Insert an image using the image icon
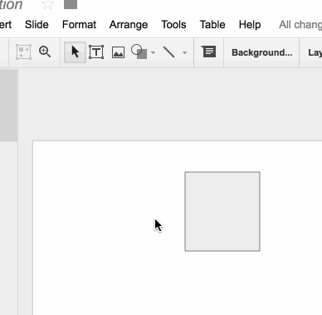The height and width of the screenshot is (315, 322). (x=118, y=52)
